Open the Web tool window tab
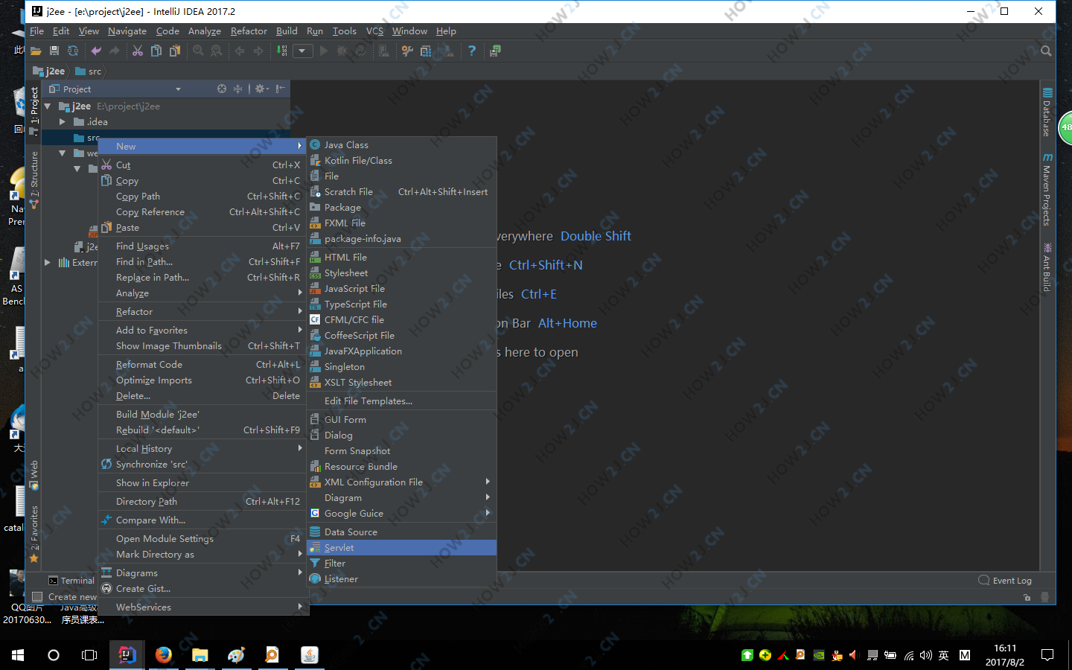1072x670 pixels. (34, 475)
